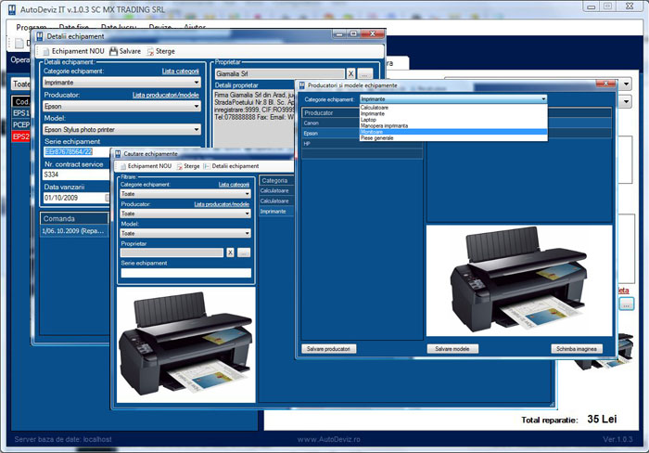This screenshot has width=649, height=453.
Task: Select Monitoare from the category list
Action: (x=453, y=132)
